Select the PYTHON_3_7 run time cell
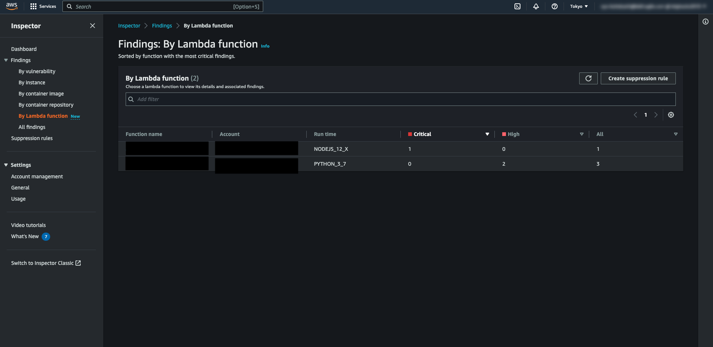This screenshot has width=713, height=347. [330, 164]
